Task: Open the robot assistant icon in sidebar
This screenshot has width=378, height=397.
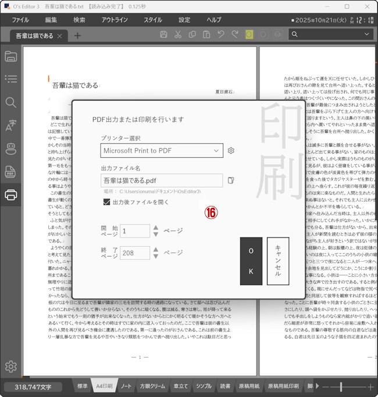Action: (10, 149)
